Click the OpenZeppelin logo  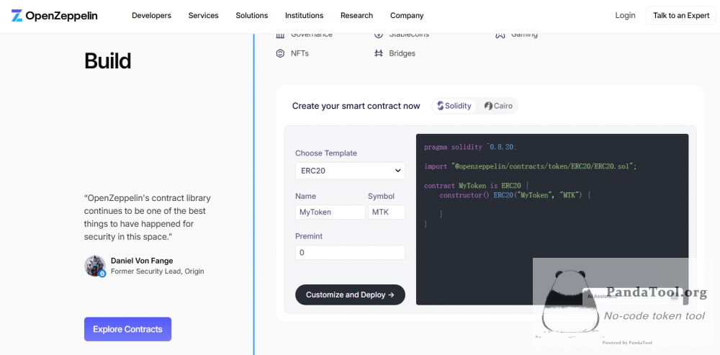click(54, 16)
